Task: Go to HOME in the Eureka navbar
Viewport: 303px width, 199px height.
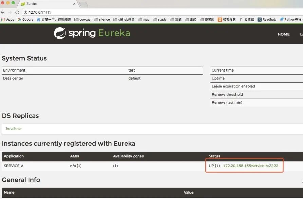Action: [284, 34]
